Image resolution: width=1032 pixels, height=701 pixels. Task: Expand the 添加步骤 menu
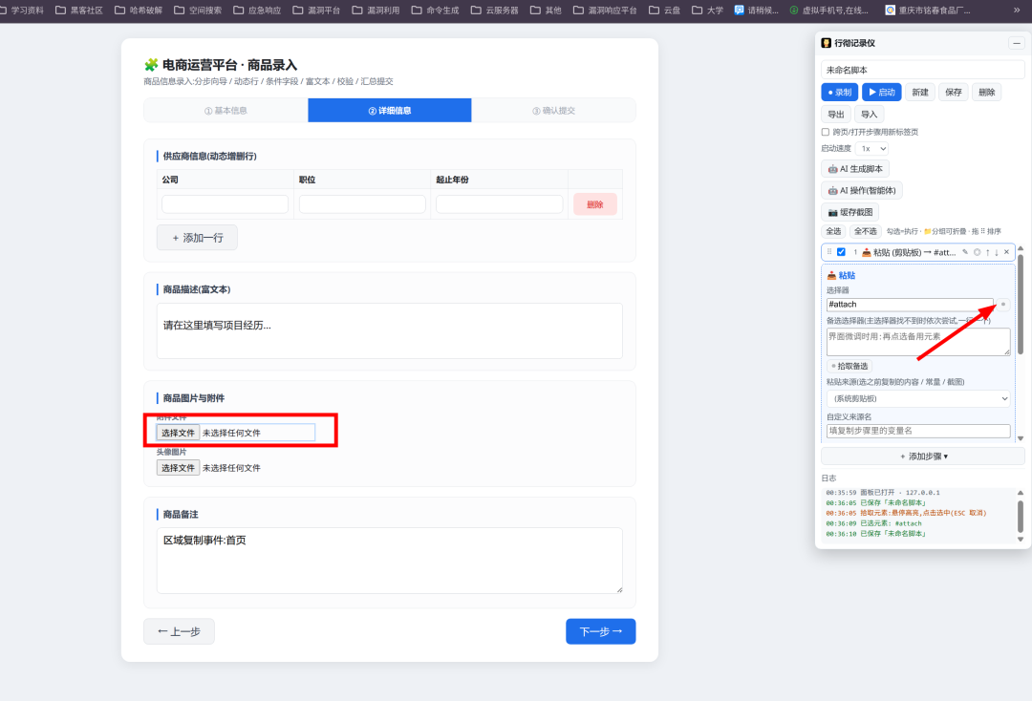point(923,457)
